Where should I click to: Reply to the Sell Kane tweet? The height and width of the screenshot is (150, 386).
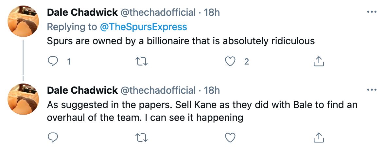coord(53,138)
